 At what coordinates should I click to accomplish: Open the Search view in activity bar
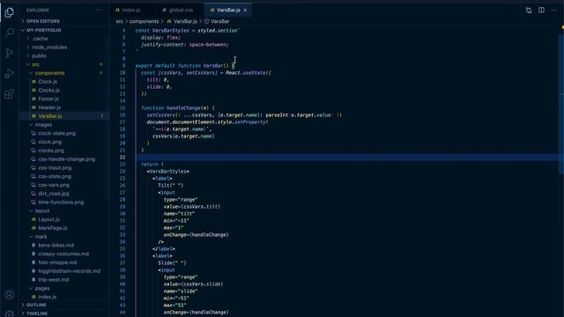point(10,33)
